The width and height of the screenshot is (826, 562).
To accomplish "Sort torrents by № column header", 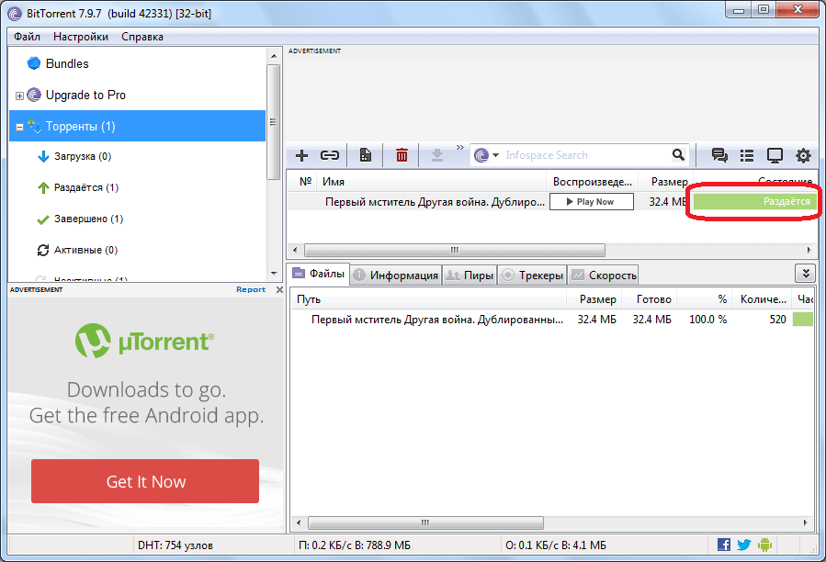I will [x=304, y=182].
